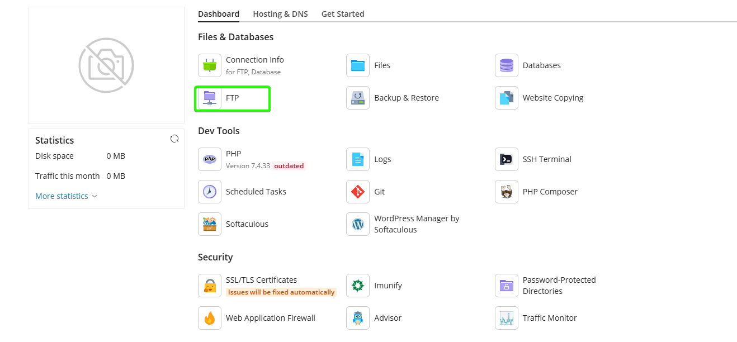Click the website screenshot placeholder thumbnail
This screenshot has height=342, width=737.
click(x=106, y=65)
